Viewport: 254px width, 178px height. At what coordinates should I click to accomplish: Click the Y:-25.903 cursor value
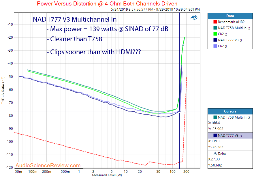point(216,129)
